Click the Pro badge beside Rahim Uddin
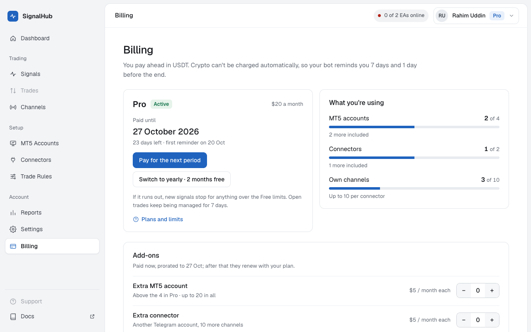The image size is (531, 332). click(497, 16)
